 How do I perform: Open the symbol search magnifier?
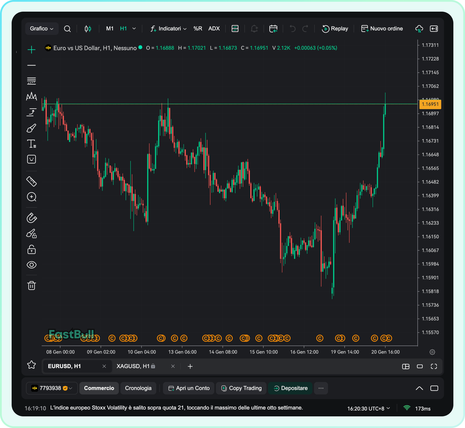click(67, 28)
